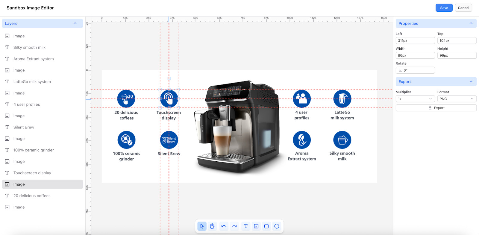Open the PNG format dropdown
The width and height of the screenshot is (479, 235).
[x=457, y=99]
